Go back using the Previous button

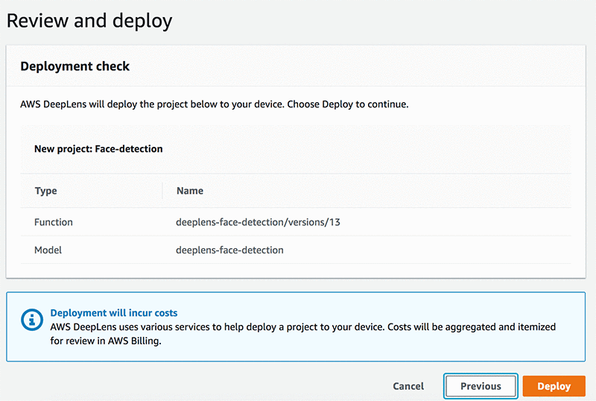[x=481, y=386]
